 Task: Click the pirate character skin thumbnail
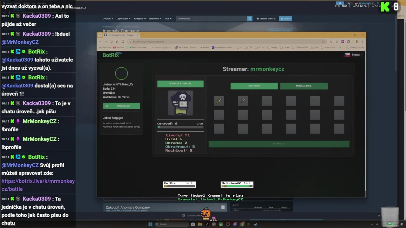pyautogui.click(x=180, y=103)
